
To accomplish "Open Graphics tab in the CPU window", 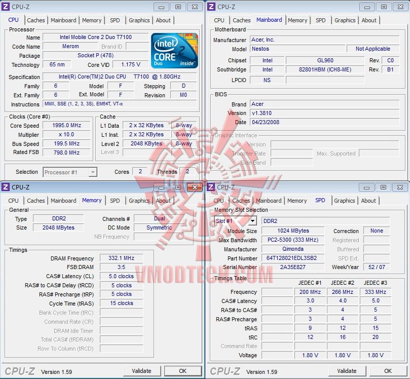I will click(139, 20).
